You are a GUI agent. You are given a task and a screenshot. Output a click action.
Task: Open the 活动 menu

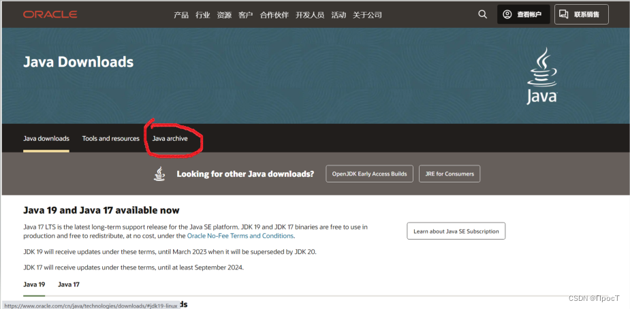(338, 15)
